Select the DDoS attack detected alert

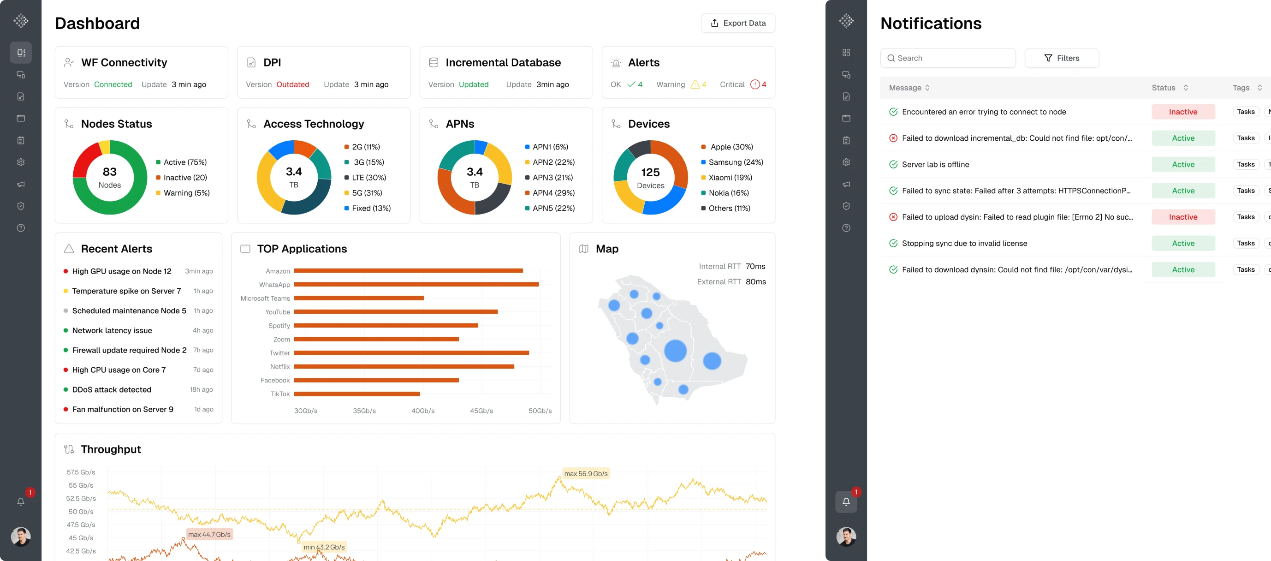click(x=112, y=390)
